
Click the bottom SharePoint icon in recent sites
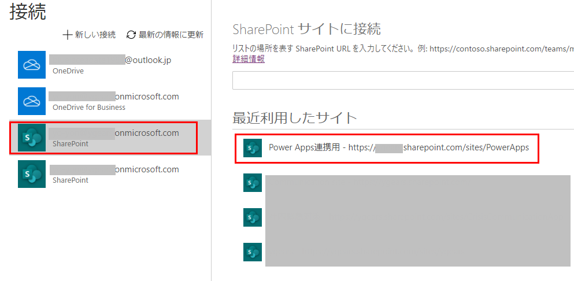[253, 252]
